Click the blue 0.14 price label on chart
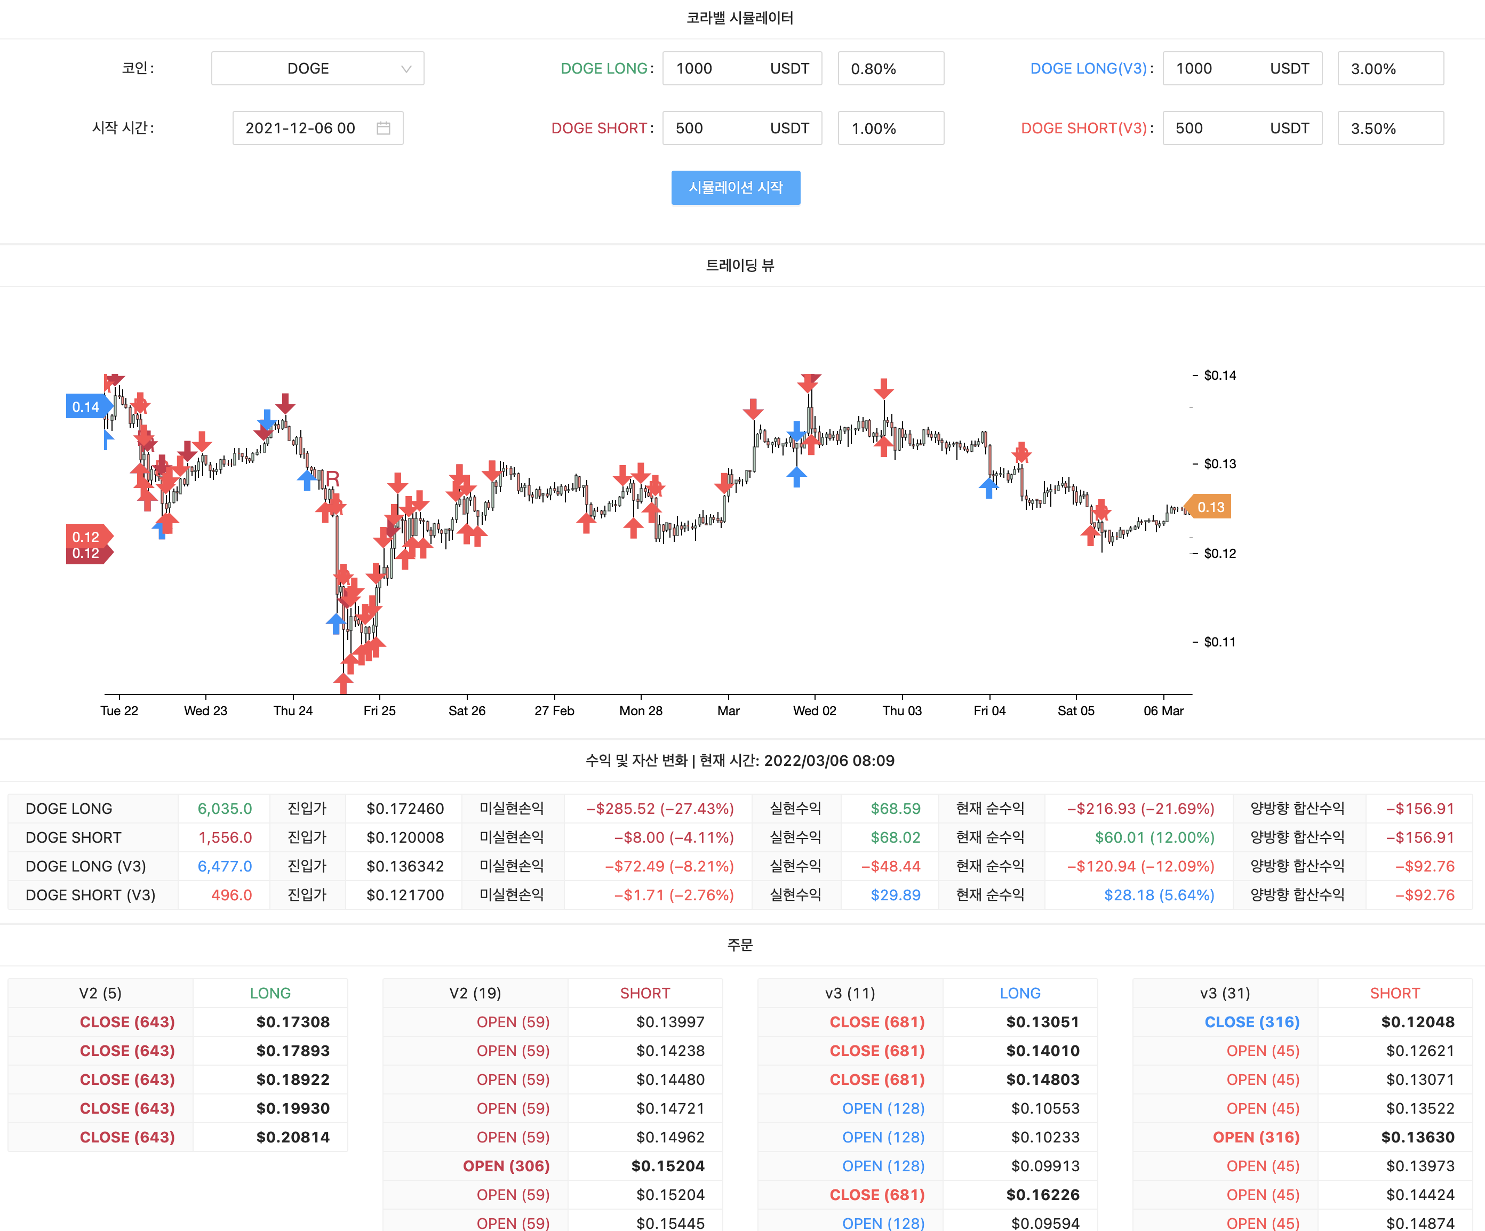 [86, 406]
